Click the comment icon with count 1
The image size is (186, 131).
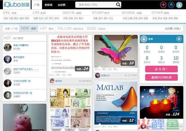tap(58, 75)
